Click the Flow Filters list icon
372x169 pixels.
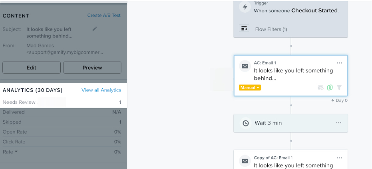point(244,29)
